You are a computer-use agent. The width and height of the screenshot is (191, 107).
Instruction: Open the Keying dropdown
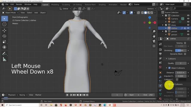tap(23, 95)
